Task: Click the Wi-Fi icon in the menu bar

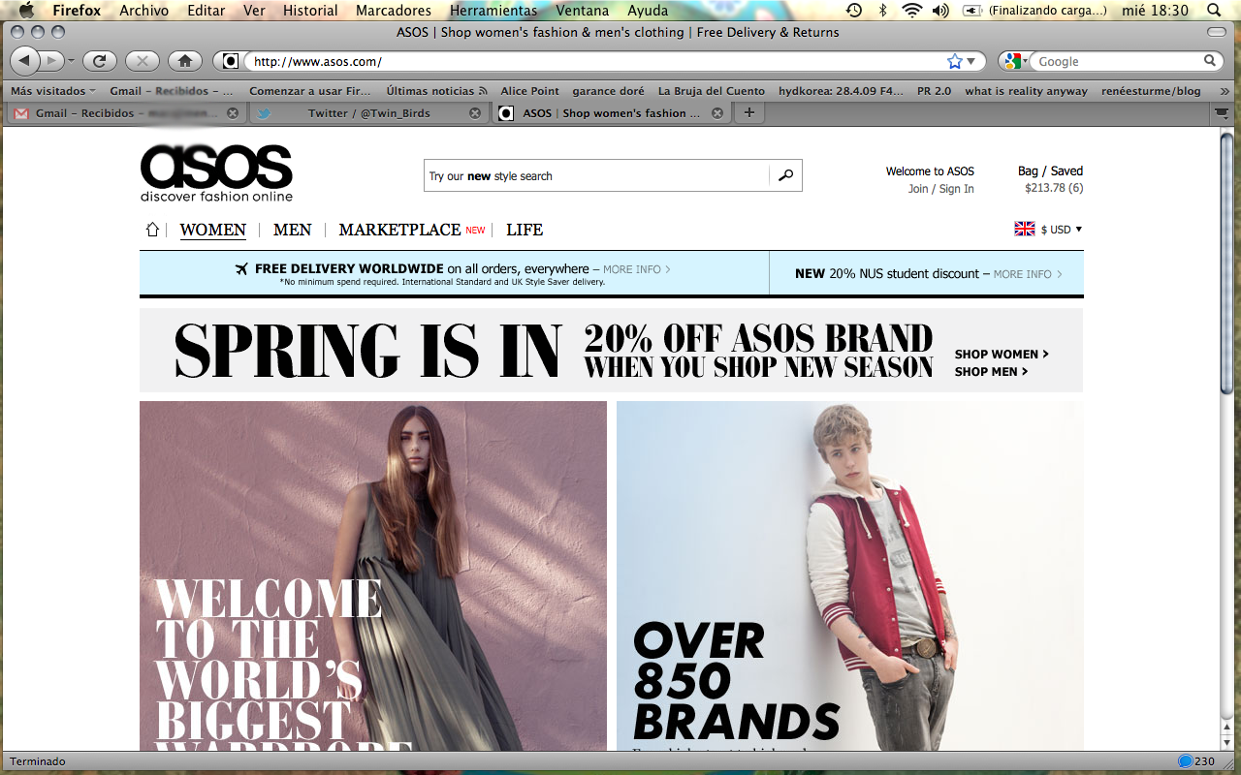Action: click(912, 11)
